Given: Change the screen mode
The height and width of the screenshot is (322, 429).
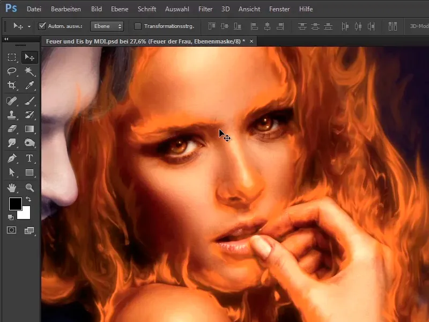Looking at the screenshot, I should [29, 231].
